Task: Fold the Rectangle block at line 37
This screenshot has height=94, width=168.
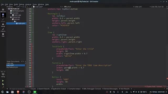Action: pos(33,14)
